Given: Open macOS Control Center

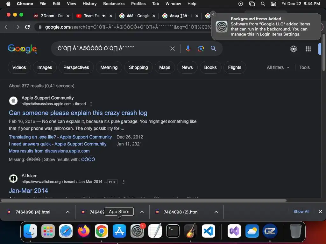Looking at the screenshot, I should coord(273,4).
